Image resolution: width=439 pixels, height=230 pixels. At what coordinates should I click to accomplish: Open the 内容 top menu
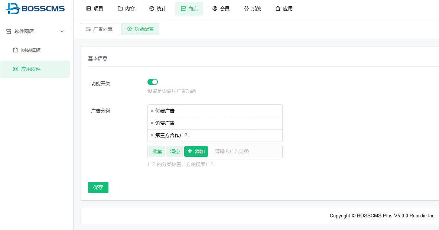(126, 9)
